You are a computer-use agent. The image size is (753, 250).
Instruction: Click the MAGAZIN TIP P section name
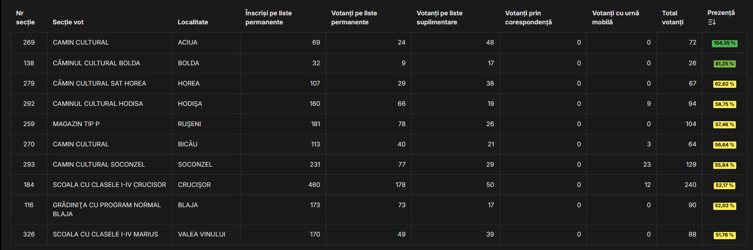76,124
